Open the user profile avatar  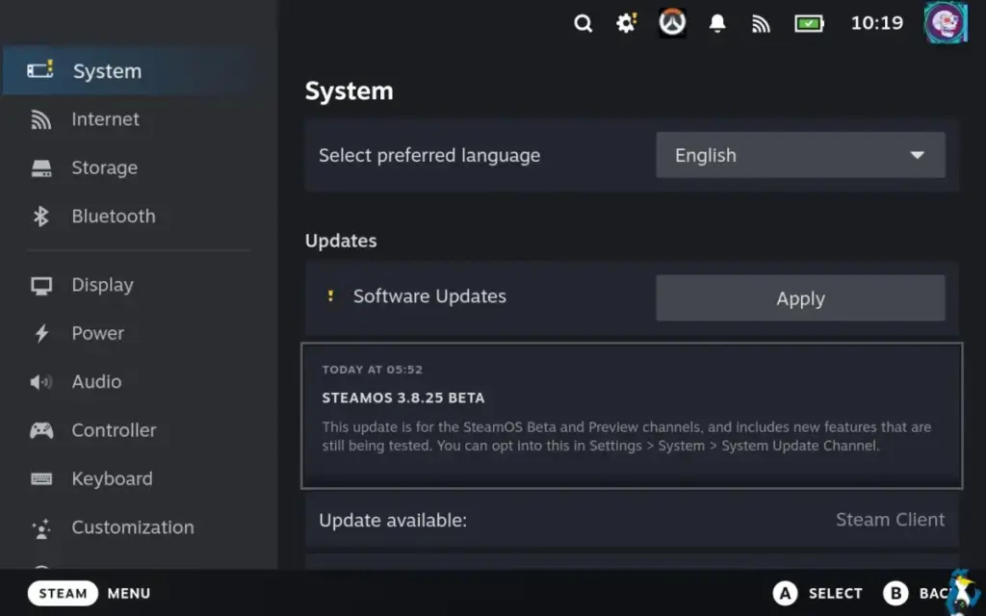(x=946, y=23)
